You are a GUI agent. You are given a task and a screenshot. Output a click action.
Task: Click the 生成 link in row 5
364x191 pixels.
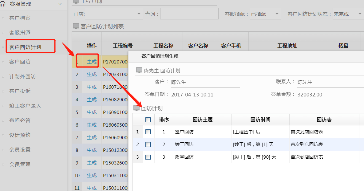(x=91, y=112)
